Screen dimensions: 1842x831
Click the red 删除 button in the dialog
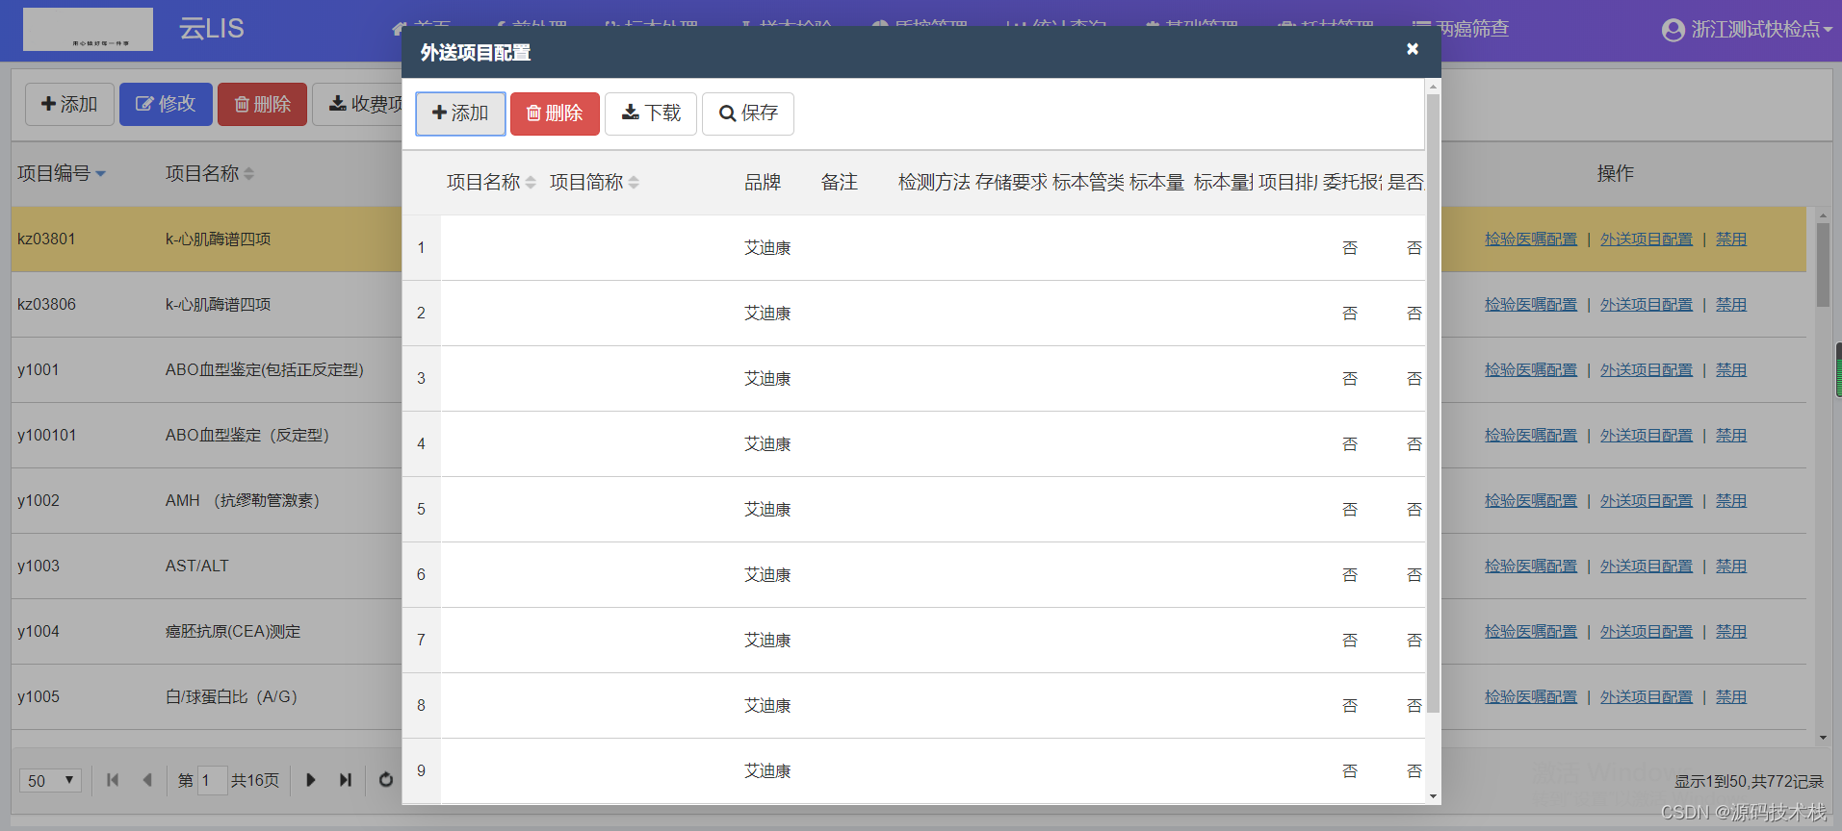(555, 113)
